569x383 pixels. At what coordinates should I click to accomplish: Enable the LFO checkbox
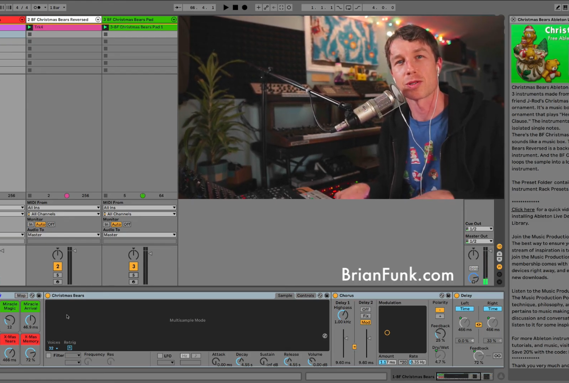tap(160, 356)
